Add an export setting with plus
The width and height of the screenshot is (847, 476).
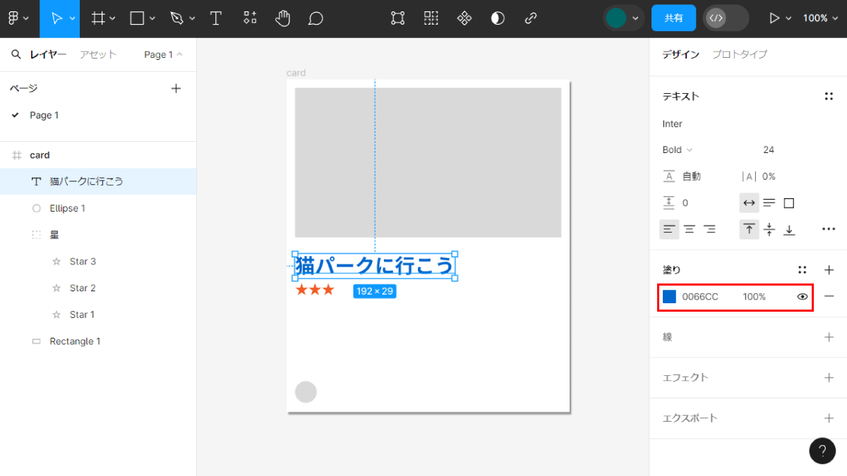point(829,418)
